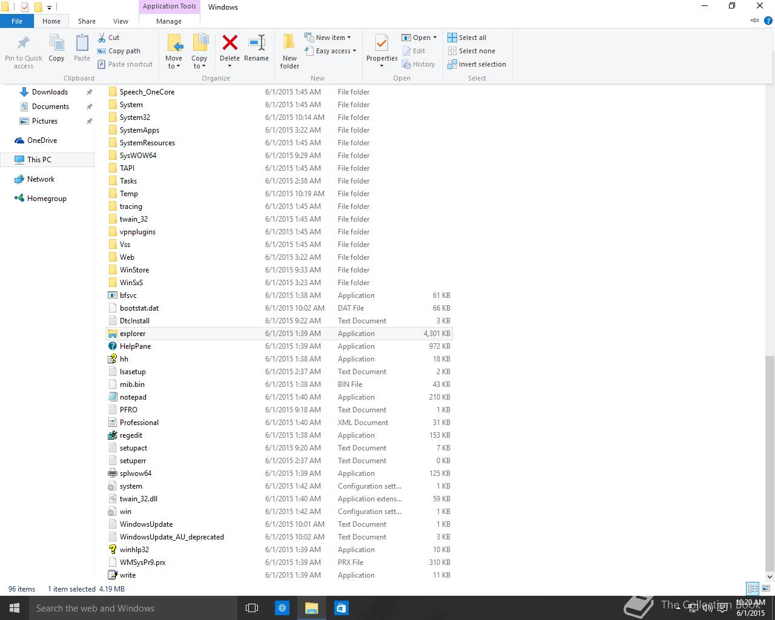Click the Copy path icon
The image size is (775, 620).
tap(102, 51)
